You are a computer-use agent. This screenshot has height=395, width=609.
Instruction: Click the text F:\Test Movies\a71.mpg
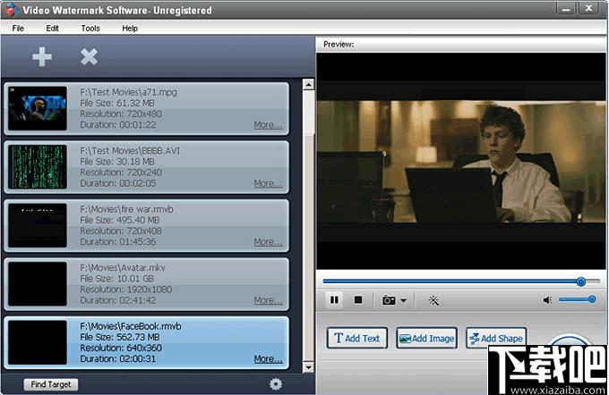pyautogui.click(x=128, y=92)
